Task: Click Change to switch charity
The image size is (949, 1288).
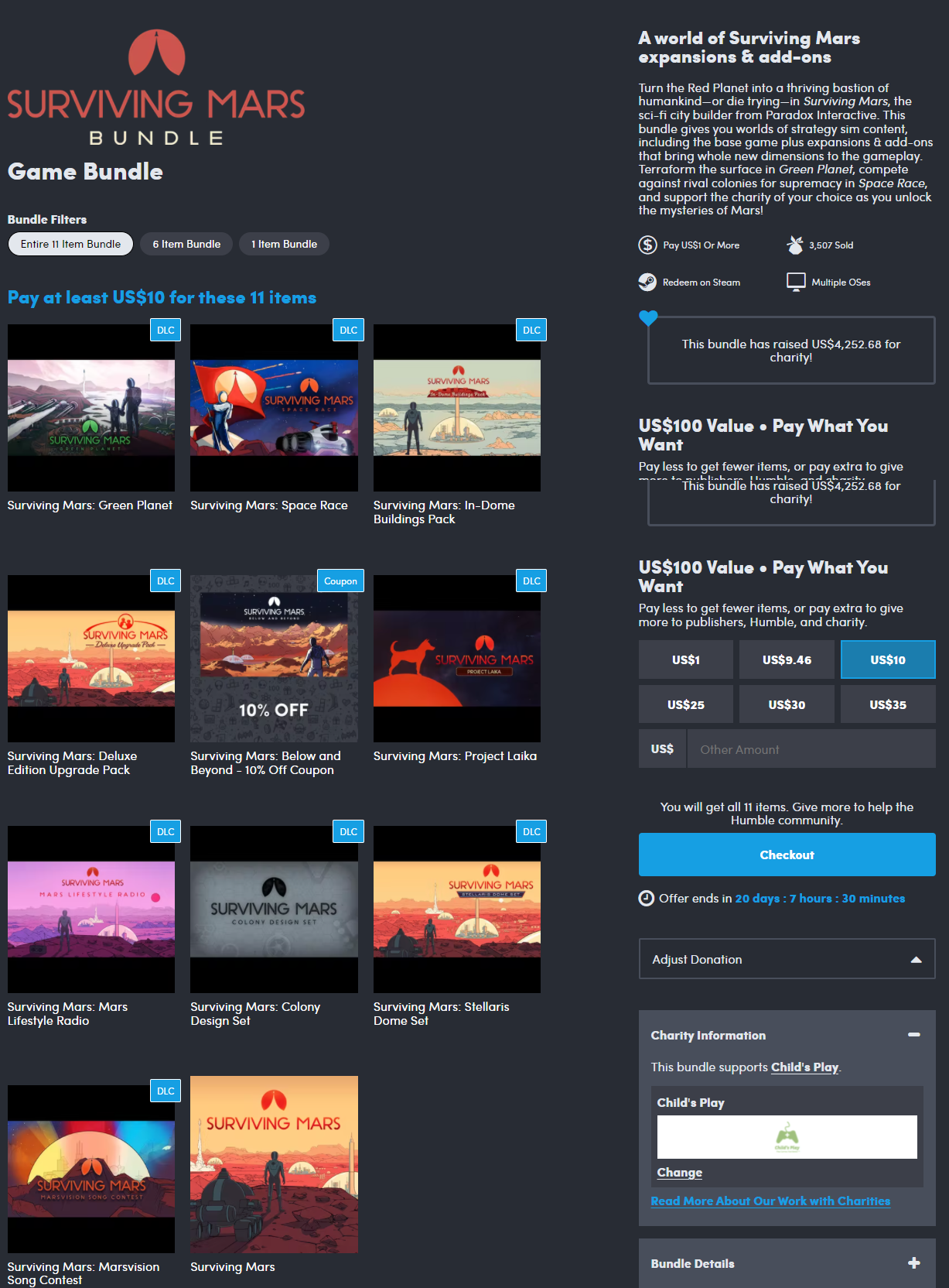Action: coord(679,1172)
